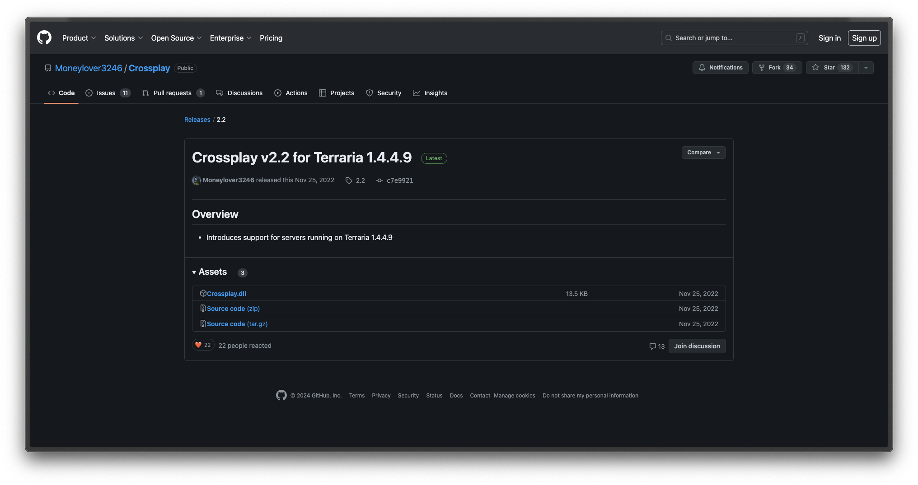Viewport: 918px width, 485px height.
Task: Focus the Search or jump to field
Action: click(x=734, y=38)
